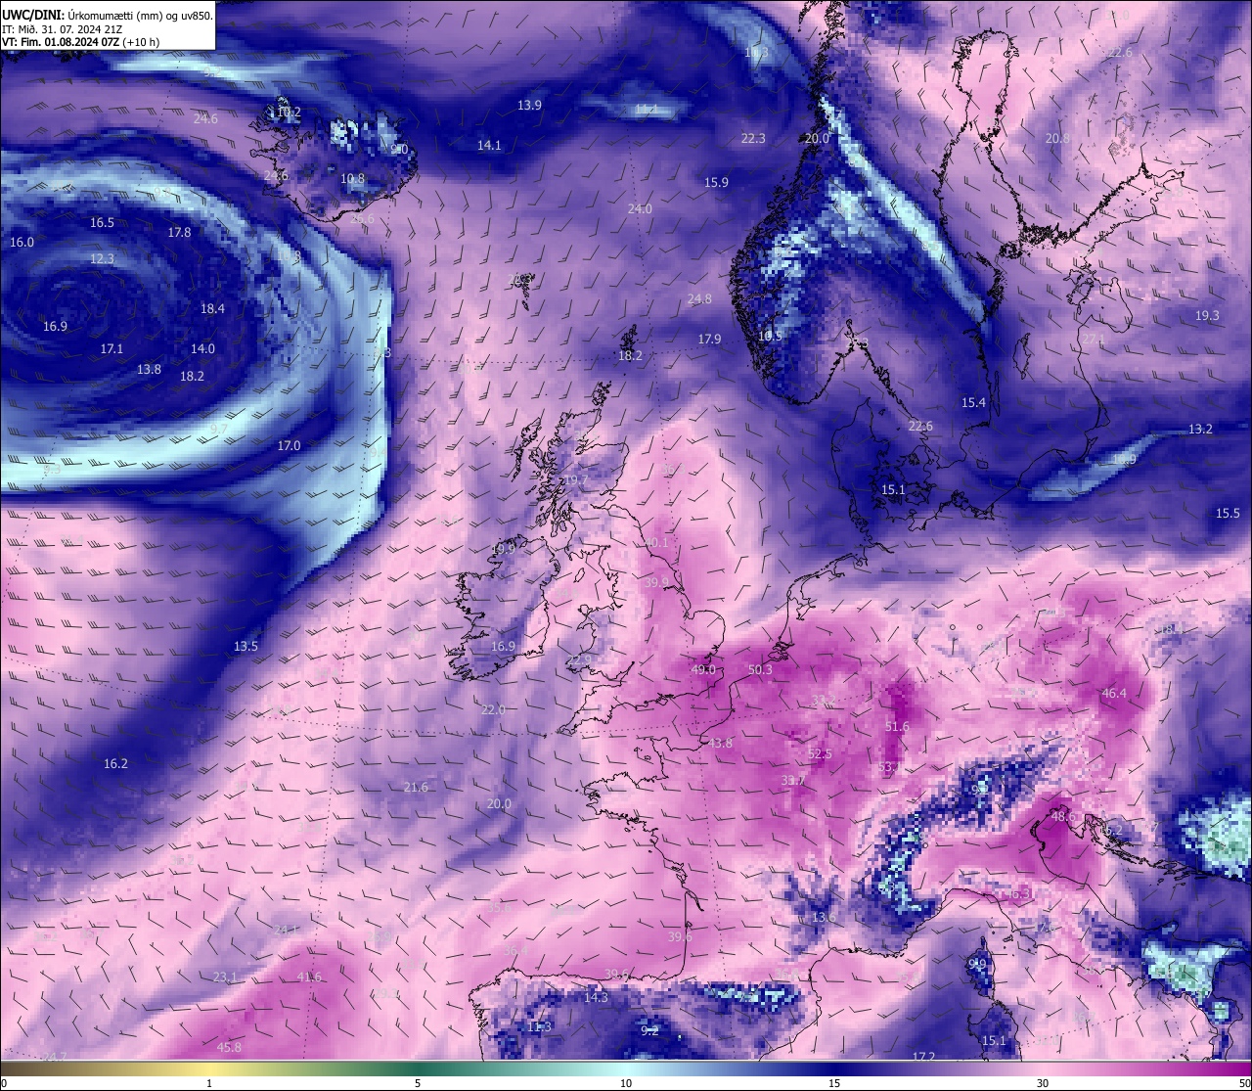Click the 17.9 value in the North Sea

point(709,340)
